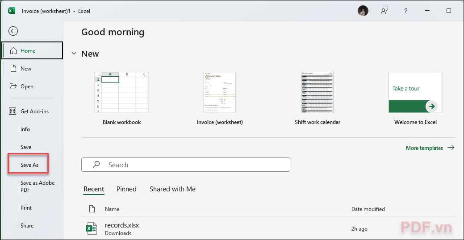Click the file type column header icon

[92, 209]
